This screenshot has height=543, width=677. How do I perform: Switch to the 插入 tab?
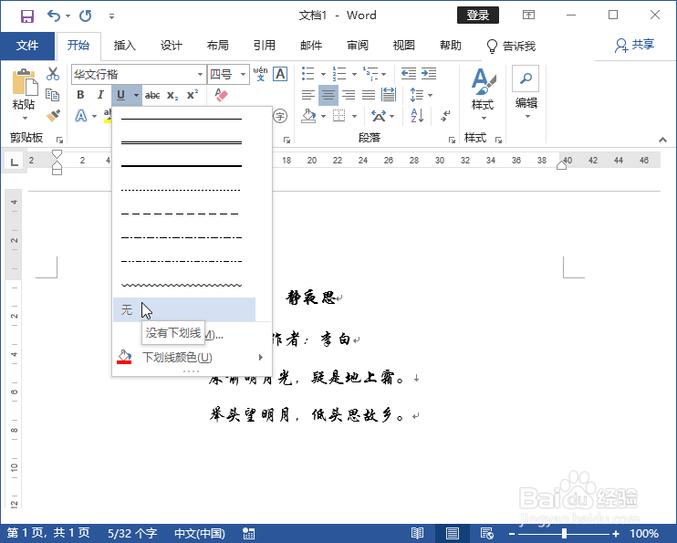pos(125,46)
